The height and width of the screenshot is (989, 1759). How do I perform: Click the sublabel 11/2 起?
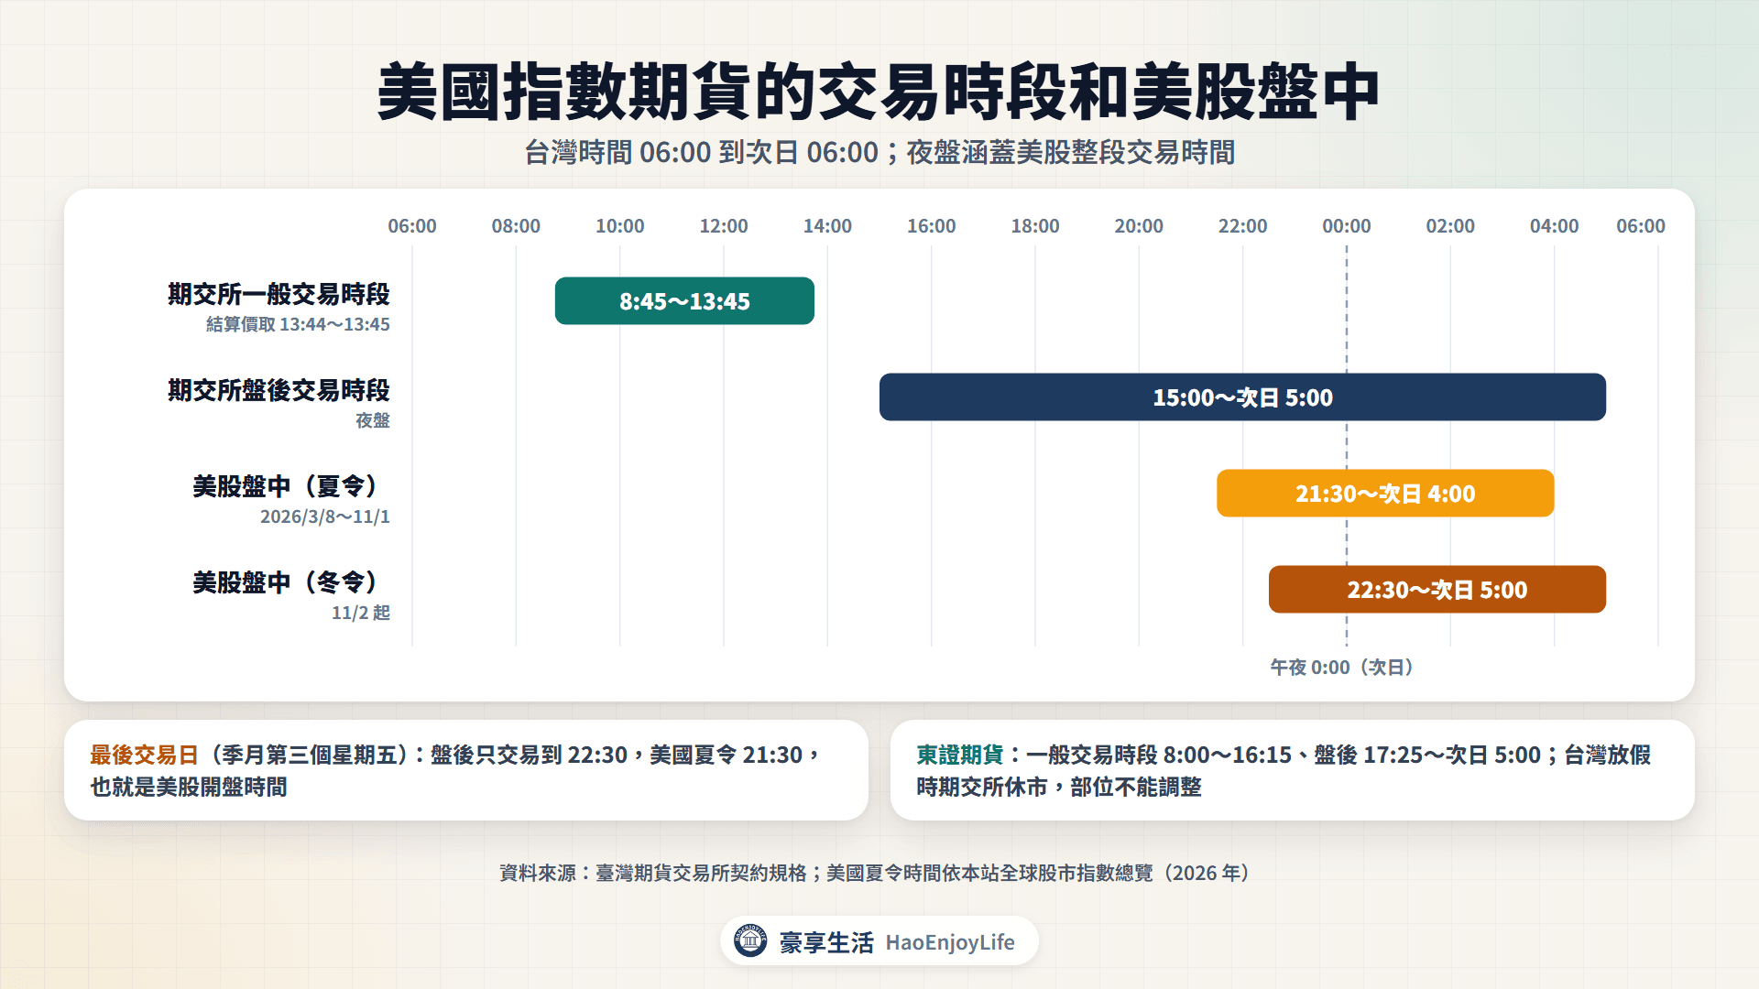coord(361,613)
